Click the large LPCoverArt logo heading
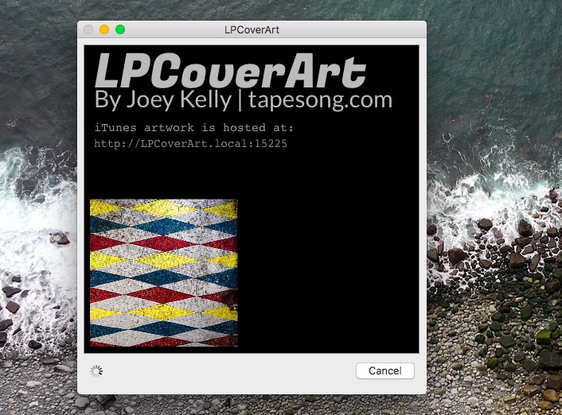Viewport: 562px width, 415px height. point(231,71)
